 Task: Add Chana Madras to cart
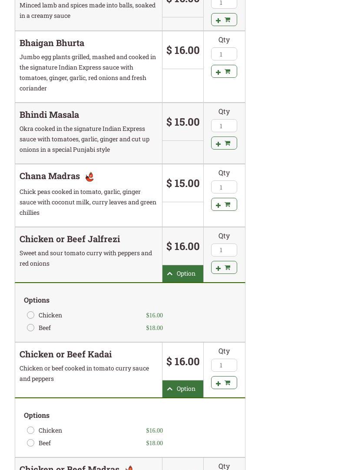coord(224,204)
